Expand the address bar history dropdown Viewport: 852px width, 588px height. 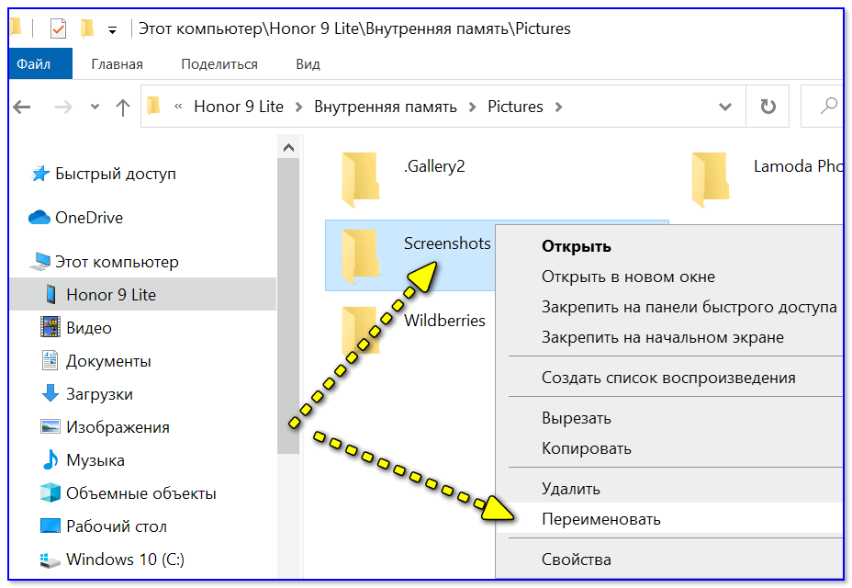[727, 107]
